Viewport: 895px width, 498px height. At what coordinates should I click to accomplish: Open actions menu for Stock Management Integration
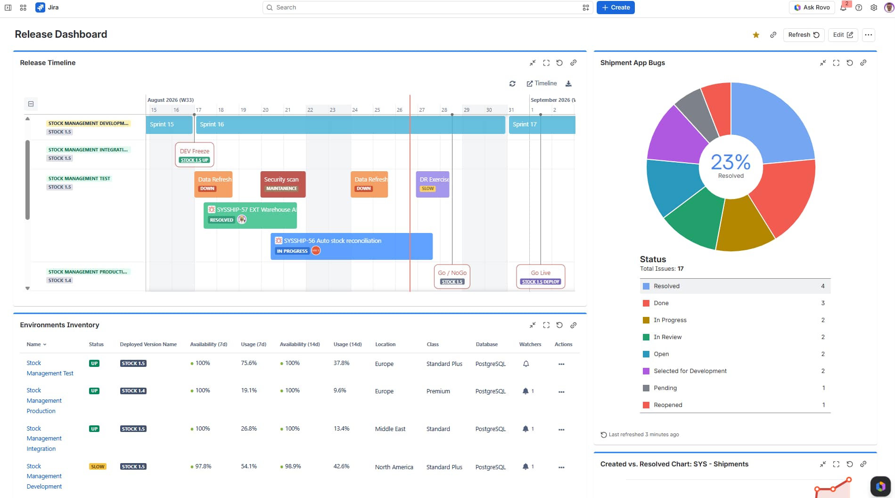pos(561,430)
